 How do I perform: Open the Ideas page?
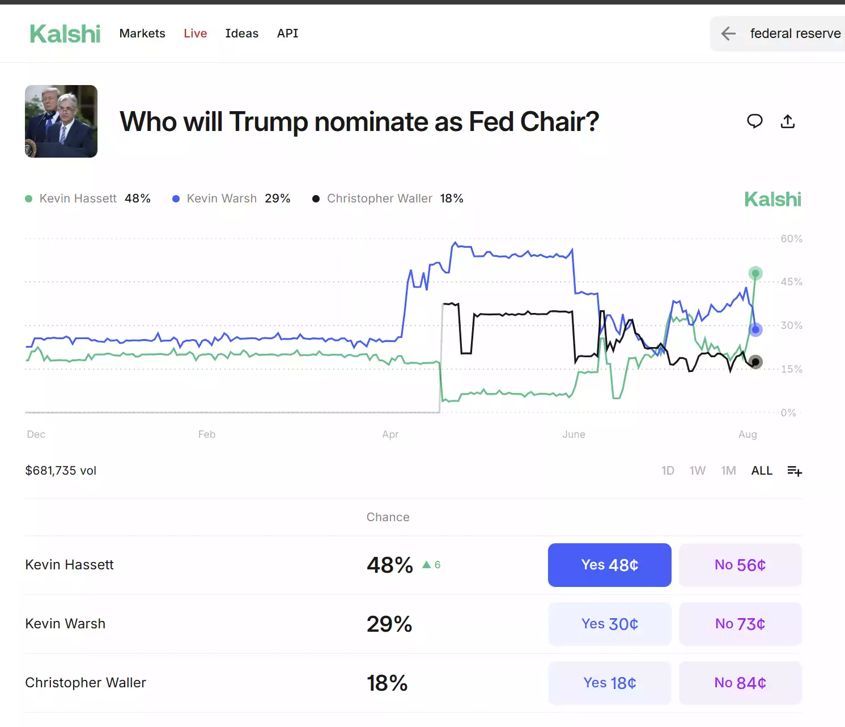(241, 33)
